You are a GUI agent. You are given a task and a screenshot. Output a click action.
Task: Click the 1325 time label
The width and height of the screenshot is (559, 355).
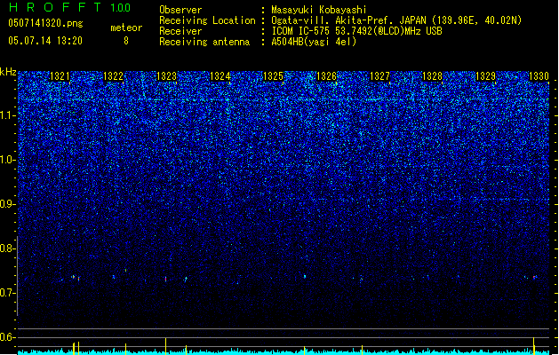[273, 76]
